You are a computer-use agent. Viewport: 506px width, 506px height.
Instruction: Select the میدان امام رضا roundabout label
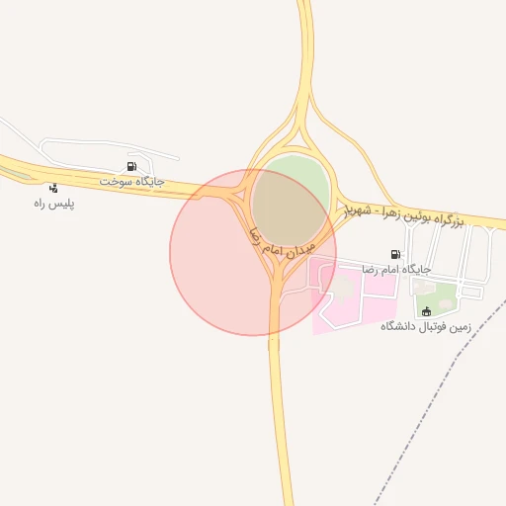tap(280, 244)
